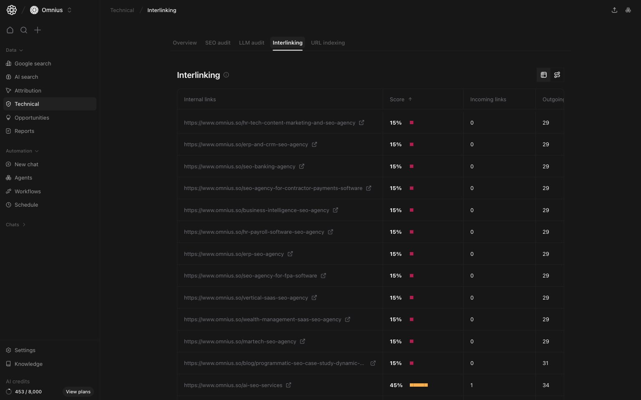
Task: Toggle the Score column sort direction
Action: [410, 99]
